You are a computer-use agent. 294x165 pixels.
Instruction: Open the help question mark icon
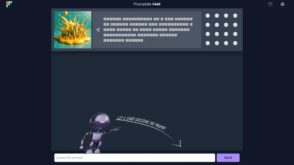283,4
